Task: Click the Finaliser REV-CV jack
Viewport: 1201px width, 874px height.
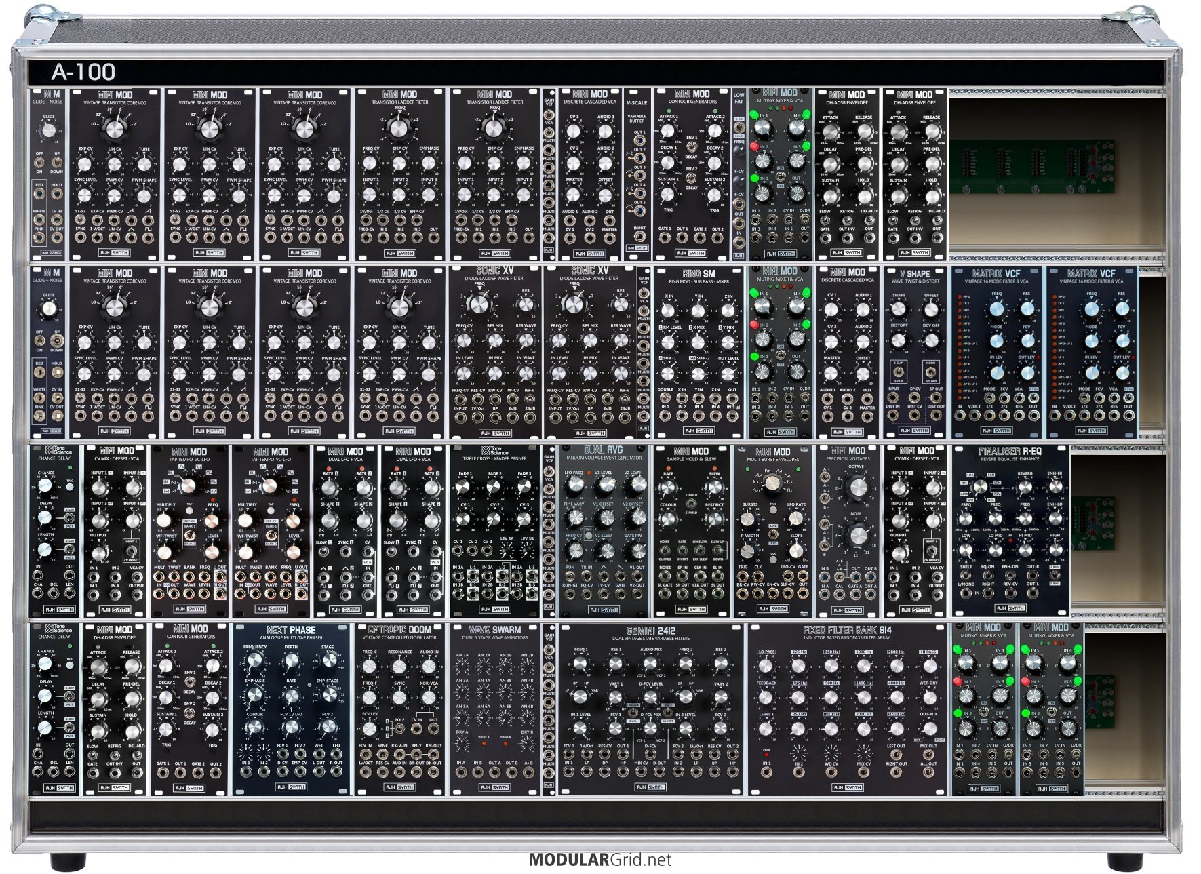Action: tap(1010, 593)
